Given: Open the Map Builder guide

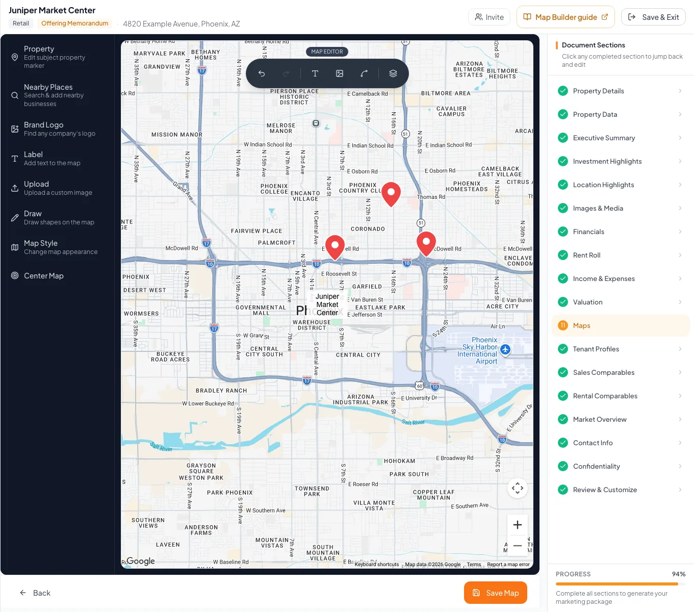Looking at the screenshot, I should point(566,17).
